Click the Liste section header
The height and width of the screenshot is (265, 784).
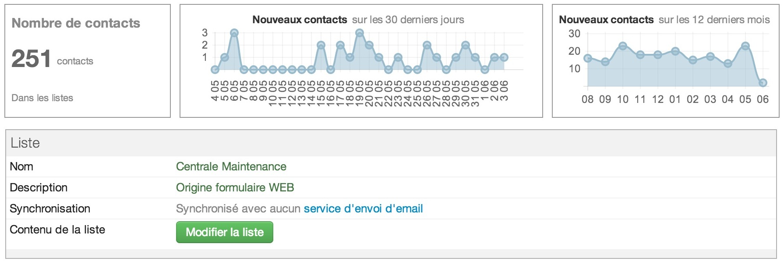click(391, 143)
